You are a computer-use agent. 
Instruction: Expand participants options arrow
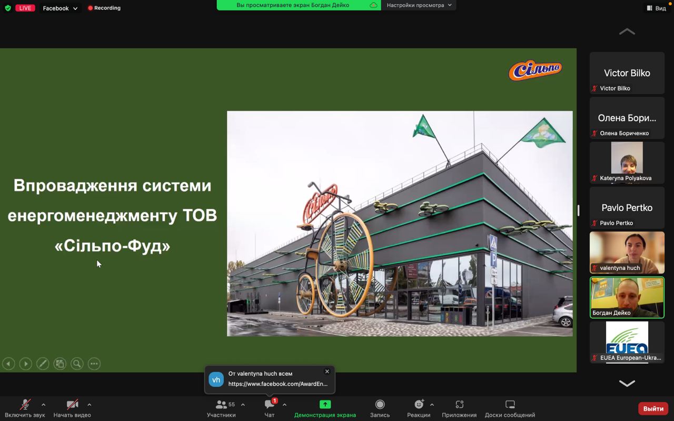tap(243, 405)
